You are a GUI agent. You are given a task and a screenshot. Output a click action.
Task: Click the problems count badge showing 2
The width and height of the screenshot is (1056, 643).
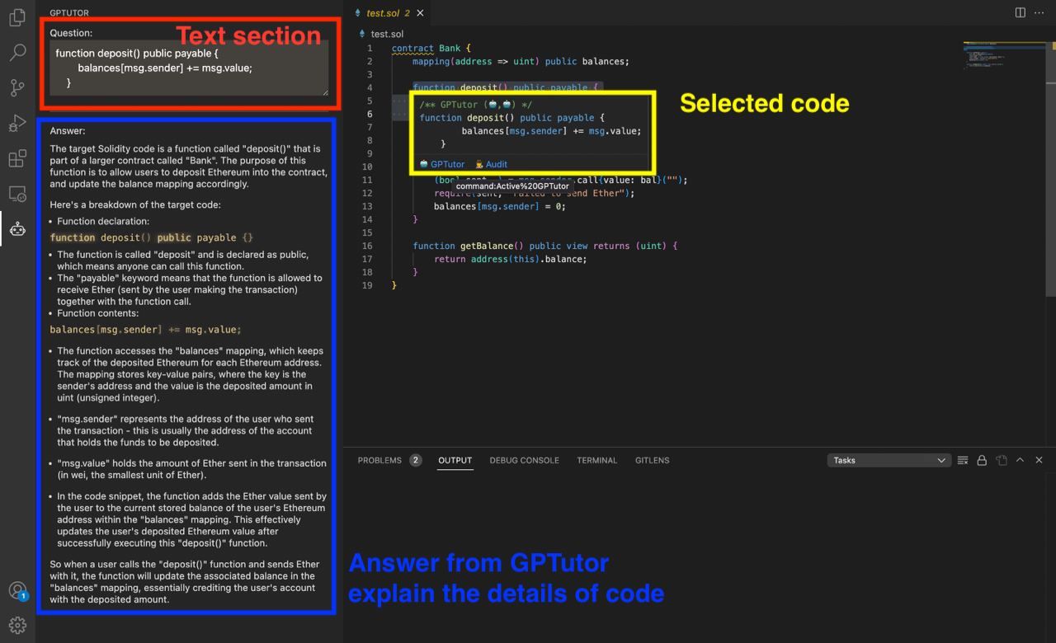[416, 460]
